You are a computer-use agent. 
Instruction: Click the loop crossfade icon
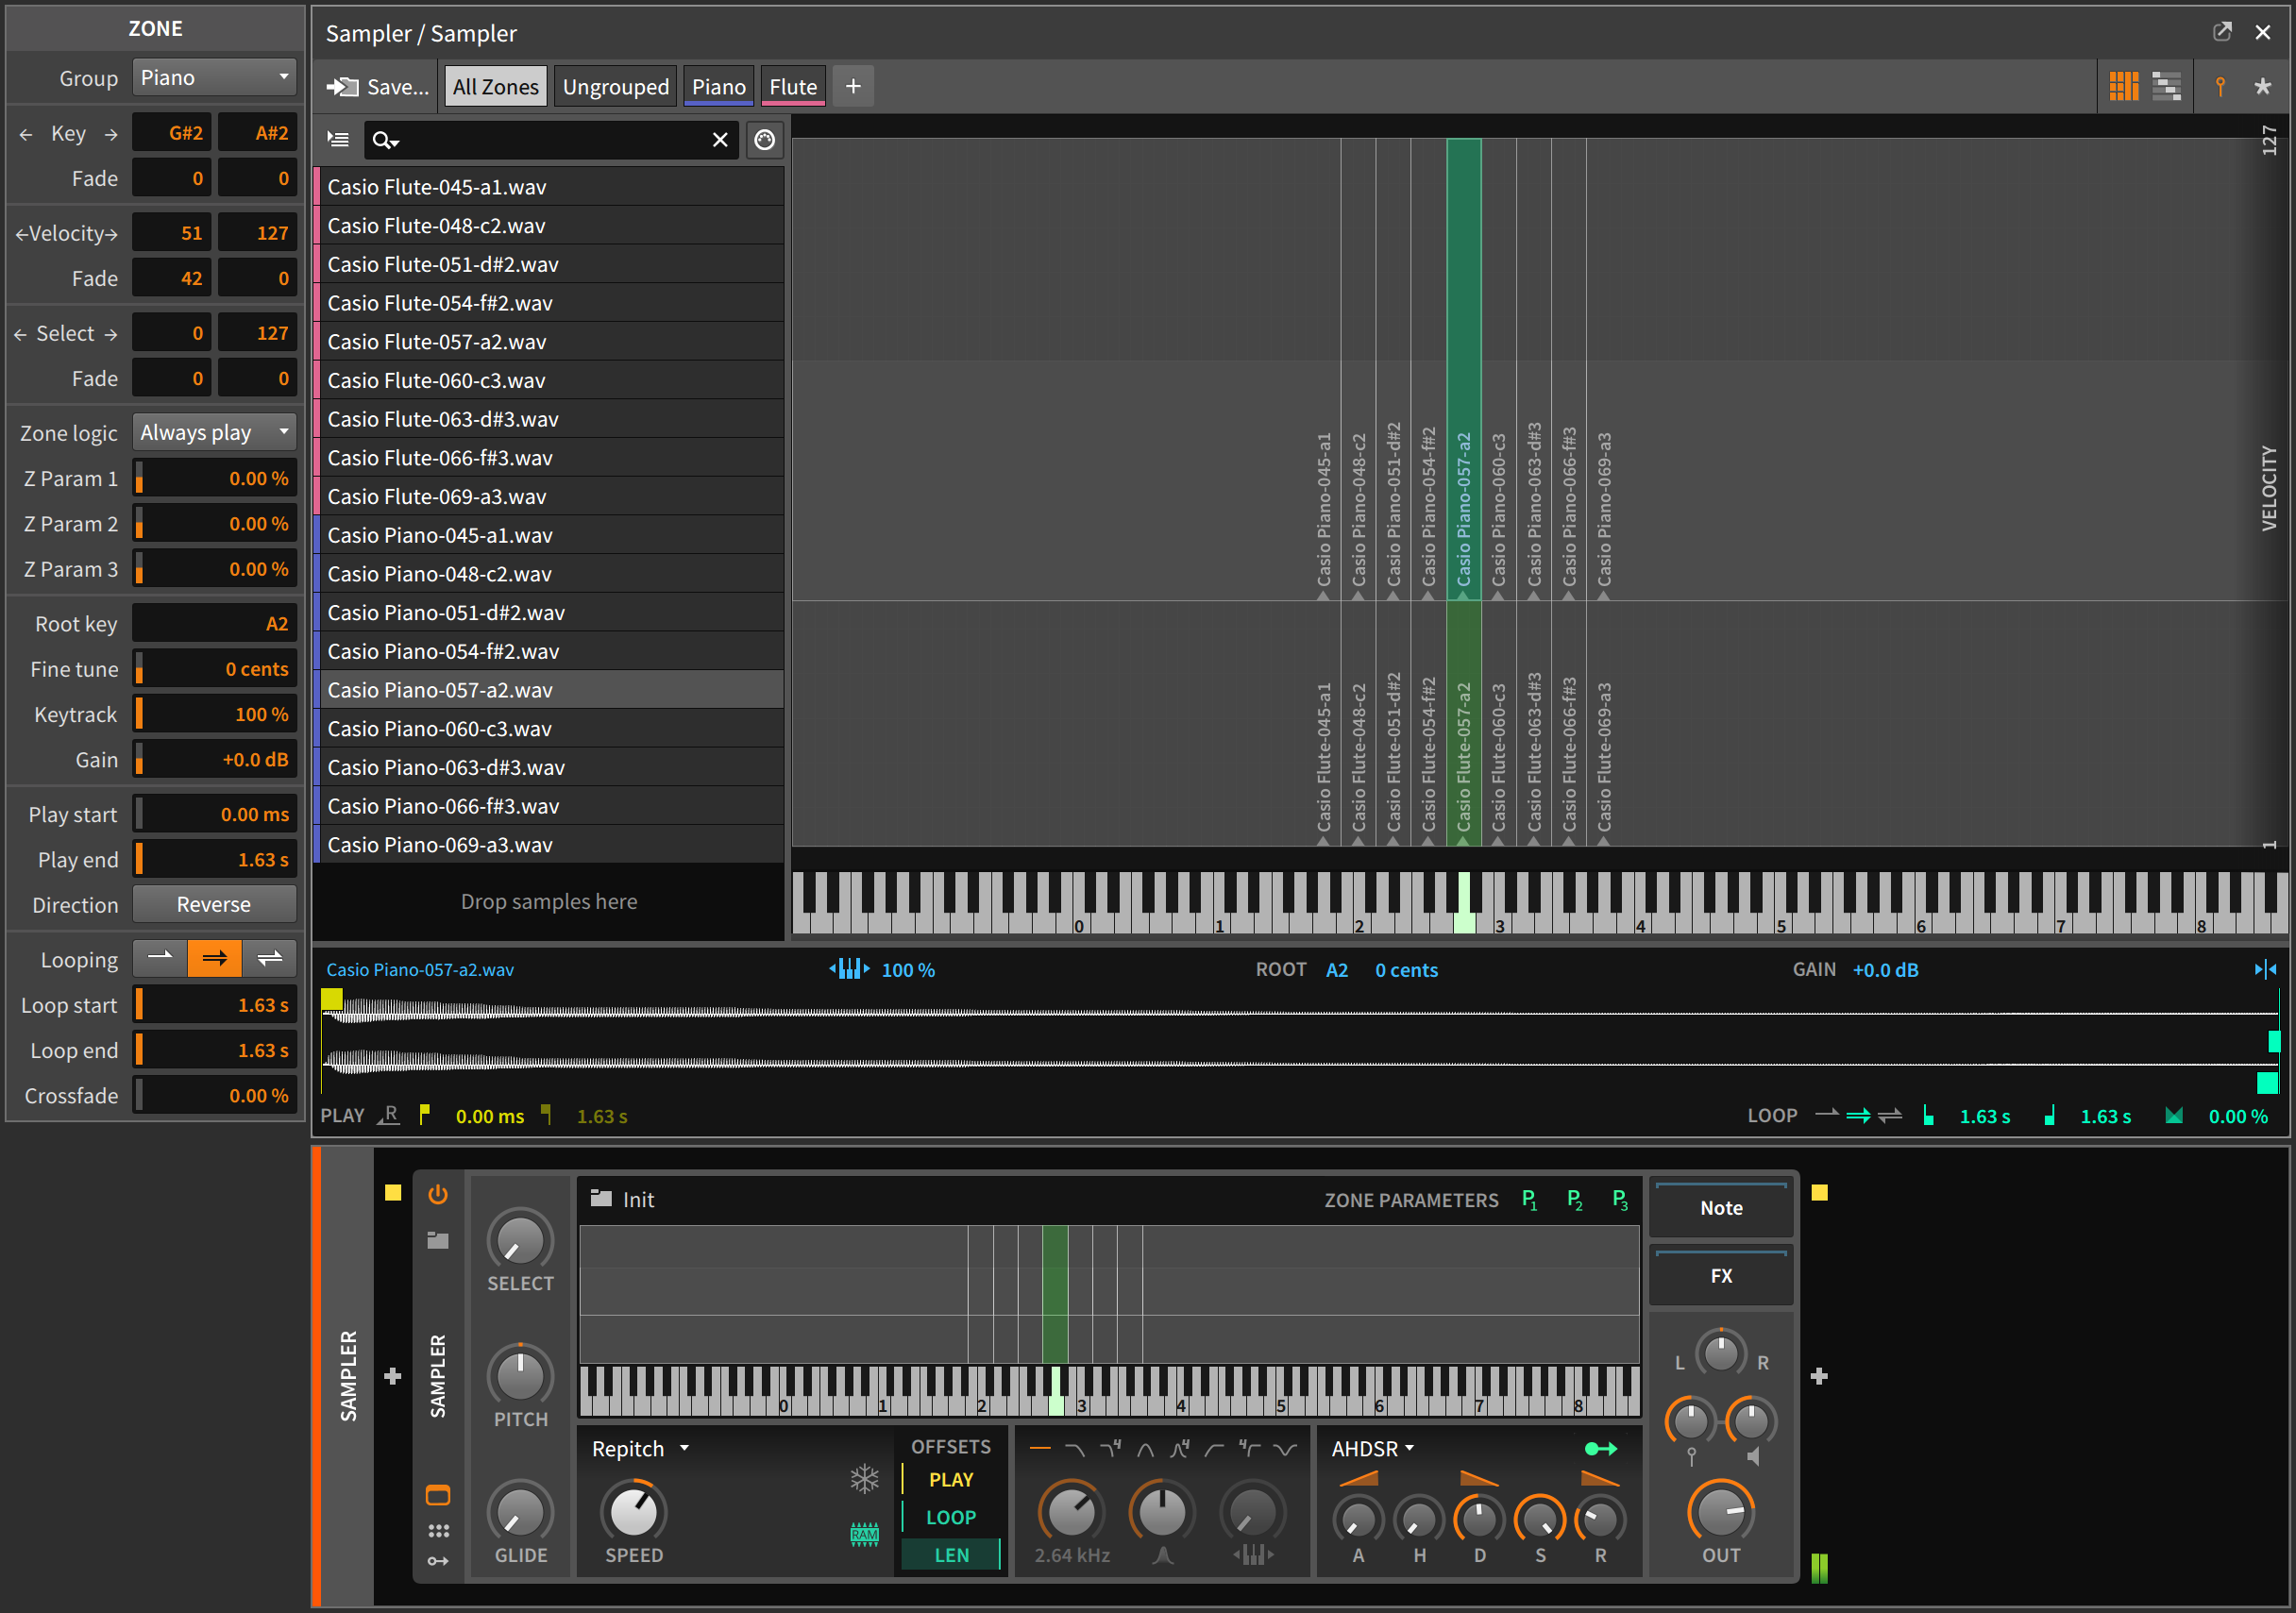click(x=2173, y=1116)
